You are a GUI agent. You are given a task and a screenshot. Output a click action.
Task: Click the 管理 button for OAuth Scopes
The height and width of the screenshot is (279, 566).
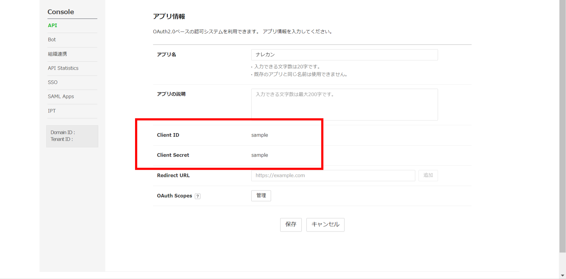point(261,195)
